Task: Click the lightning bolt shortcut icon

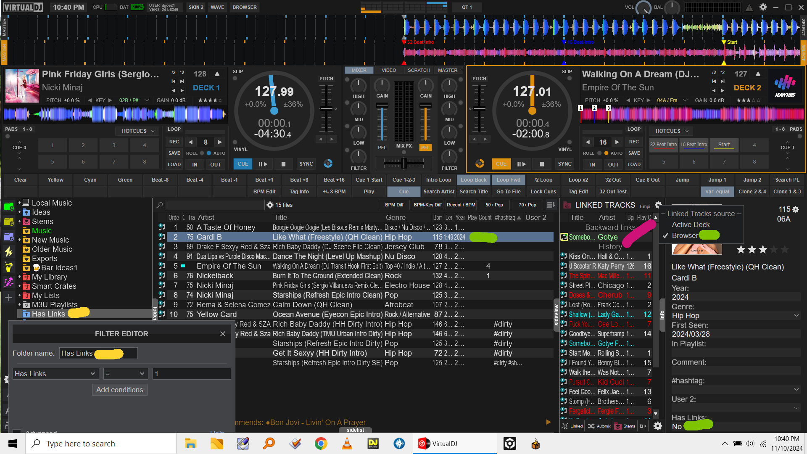Action: tap(9, 252)
